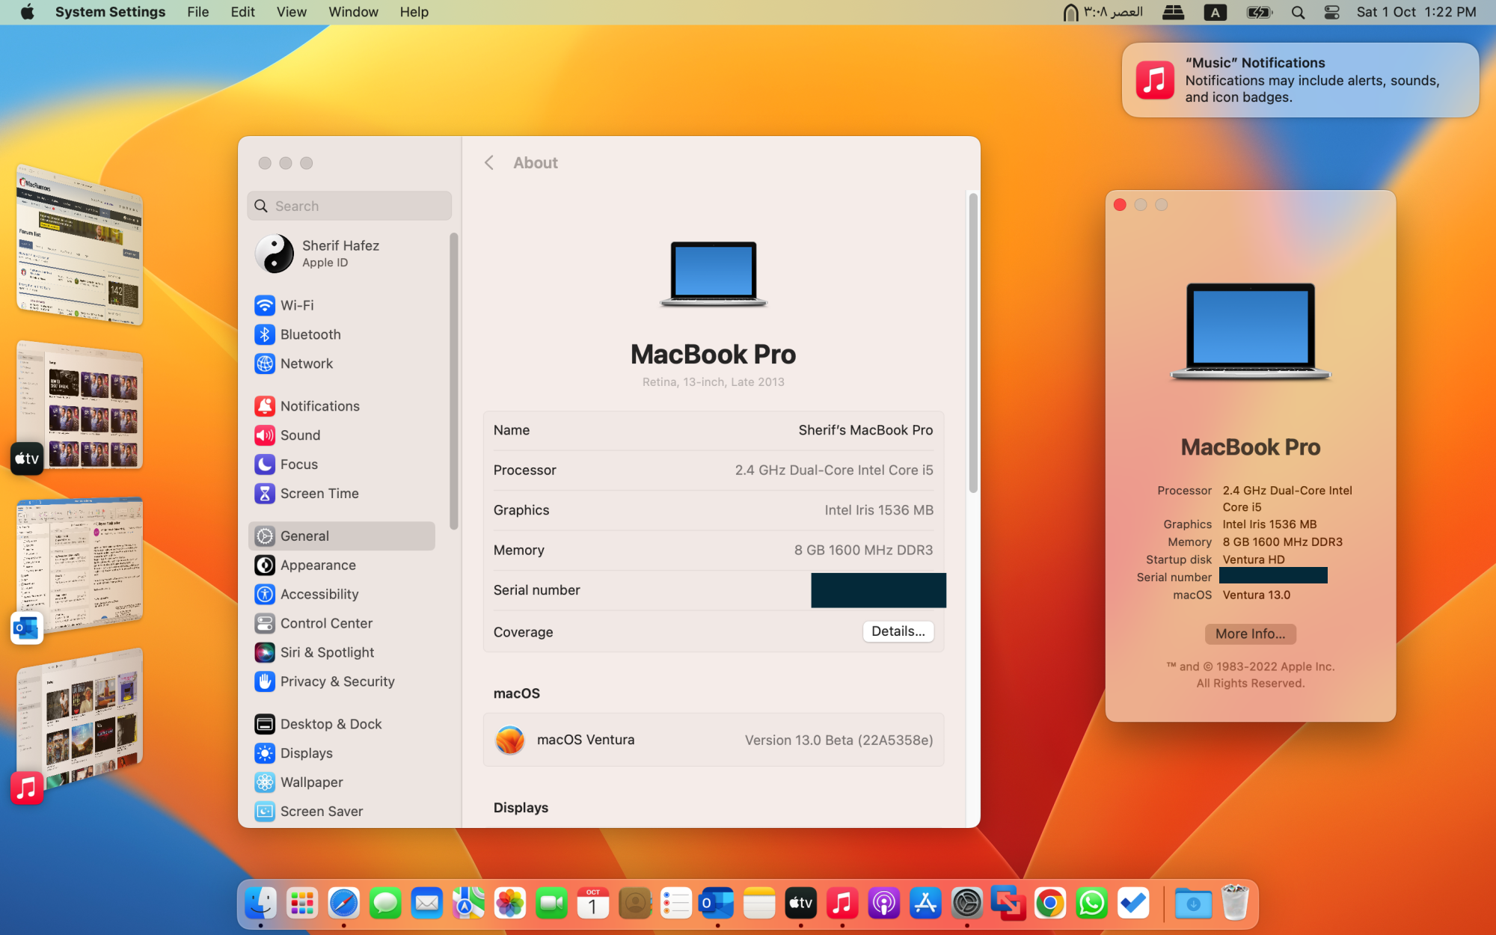
Task: Open Wi-Fi settings in sidebar
Action: (296, 305)
